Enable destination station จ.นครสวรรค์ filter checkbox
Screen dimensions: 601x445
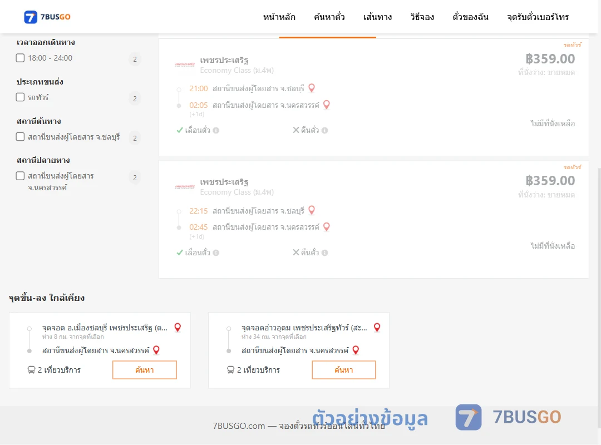coord(21,176)
